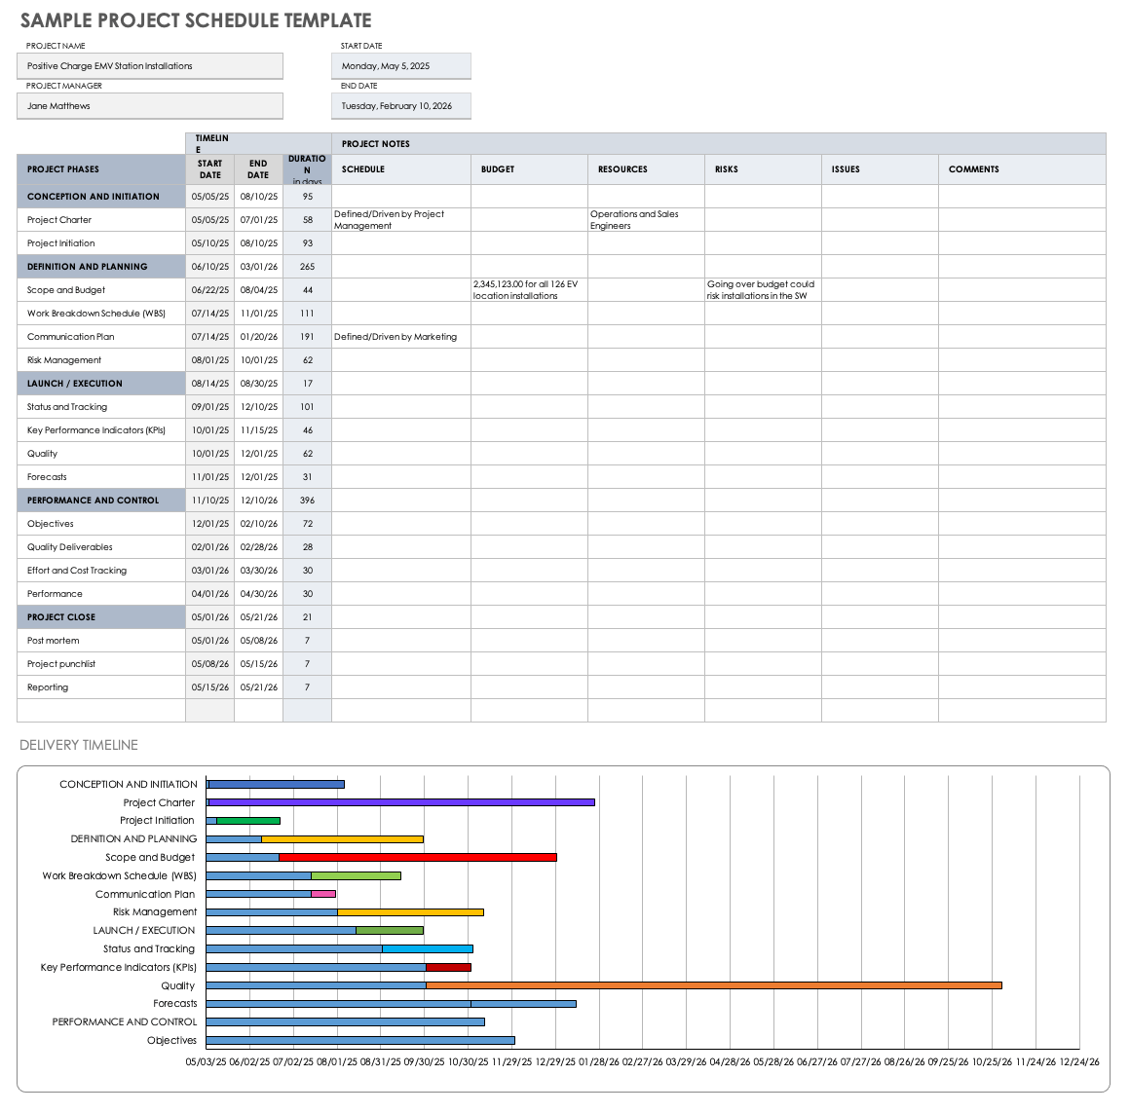Viewport: 1130px width, 1113px height.
Task: Click the Project Name input field
Action: [149, 65]
